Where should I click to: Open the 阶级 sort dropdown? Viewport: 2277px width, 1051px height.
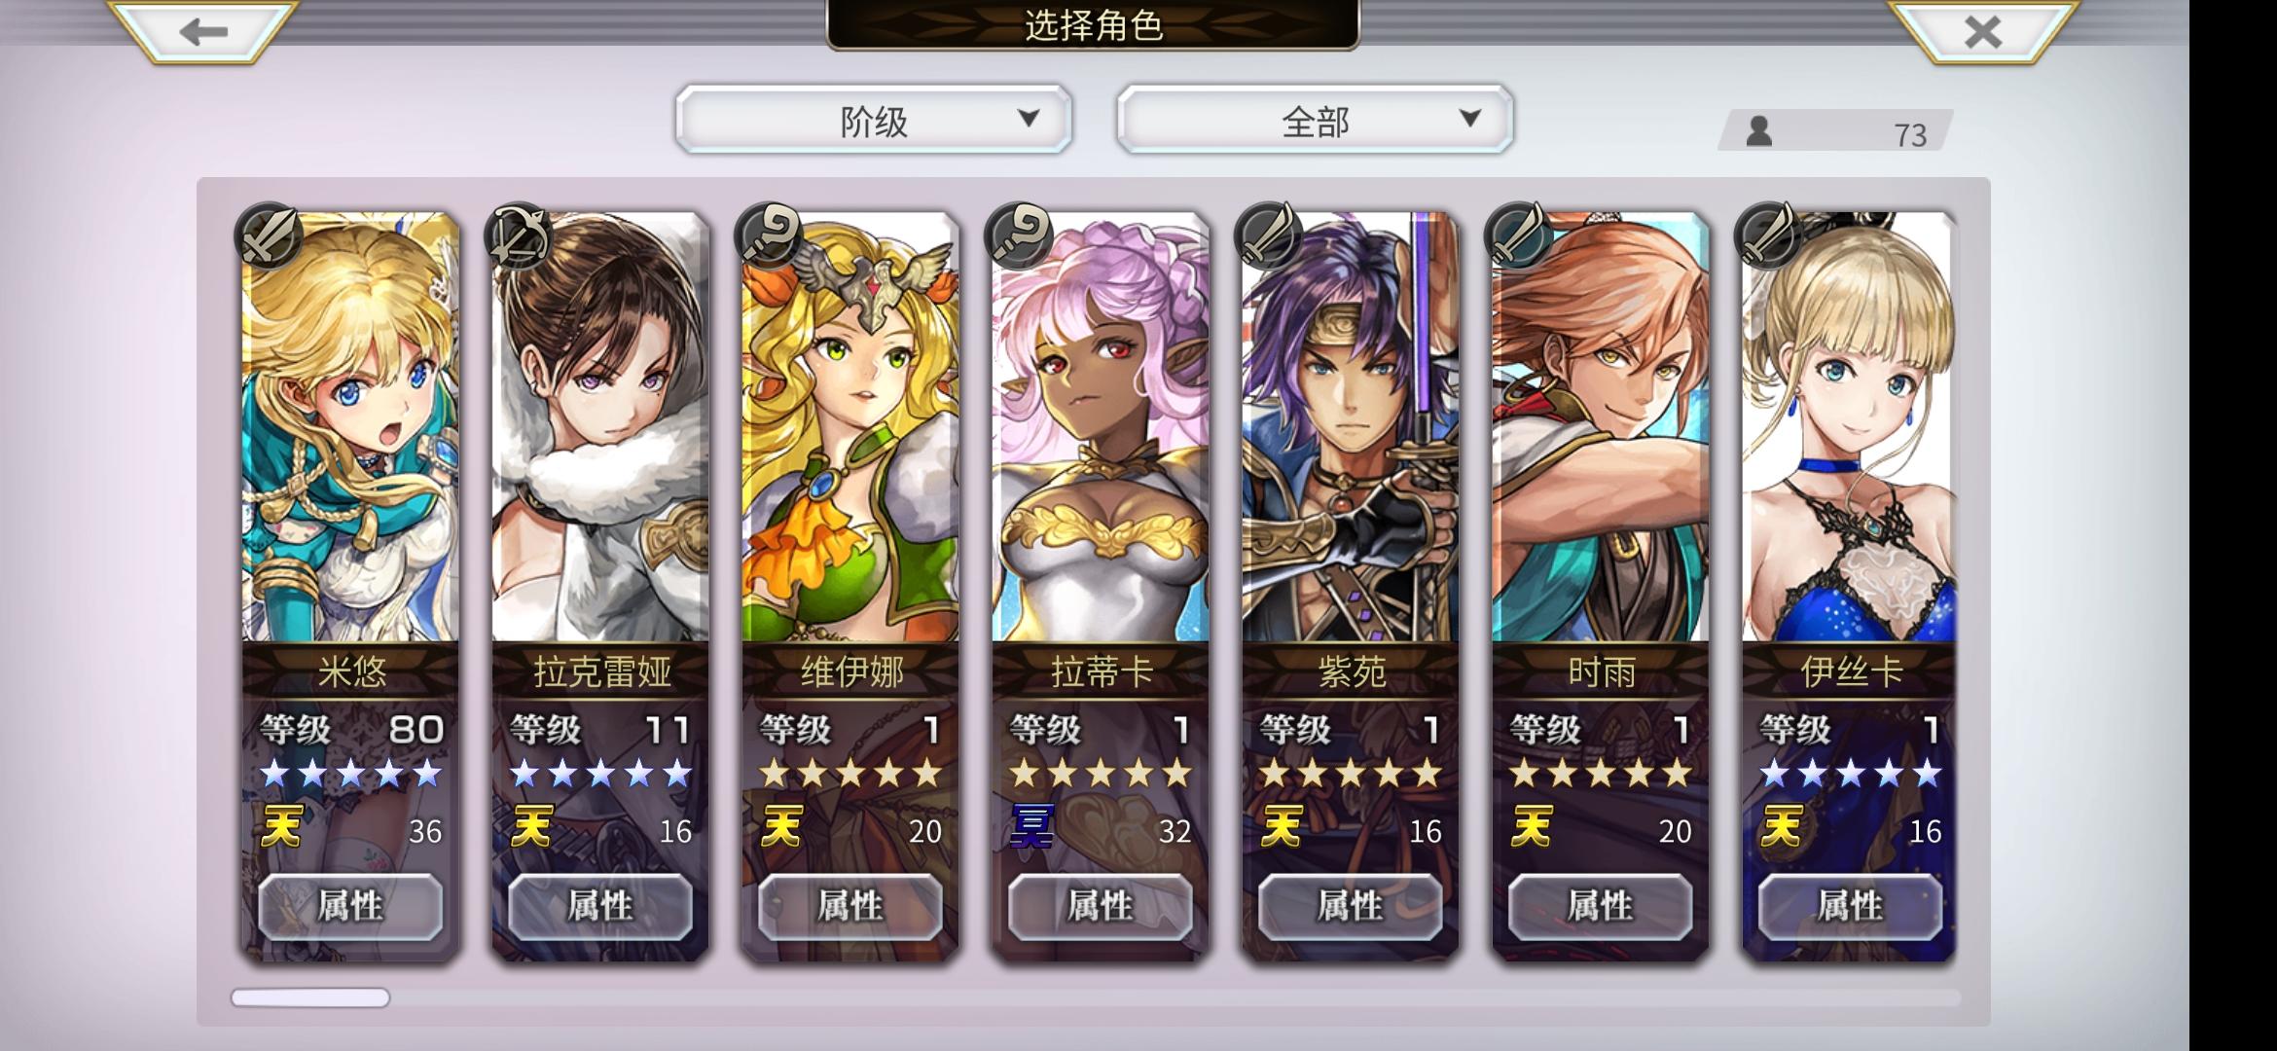click(x=874, y=120)
